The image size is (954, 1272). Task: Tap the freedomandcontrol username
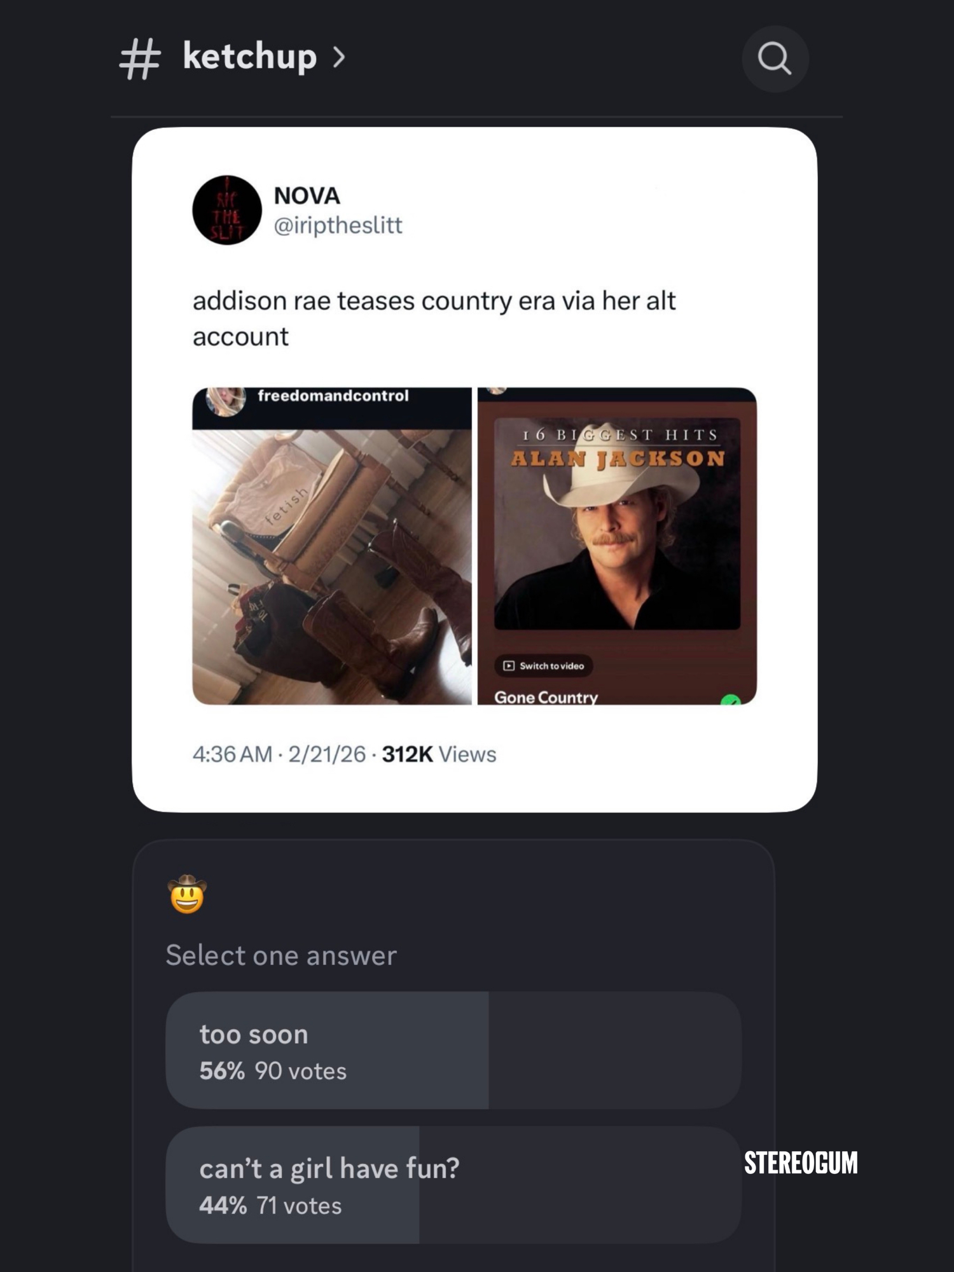tap(333, 396)
